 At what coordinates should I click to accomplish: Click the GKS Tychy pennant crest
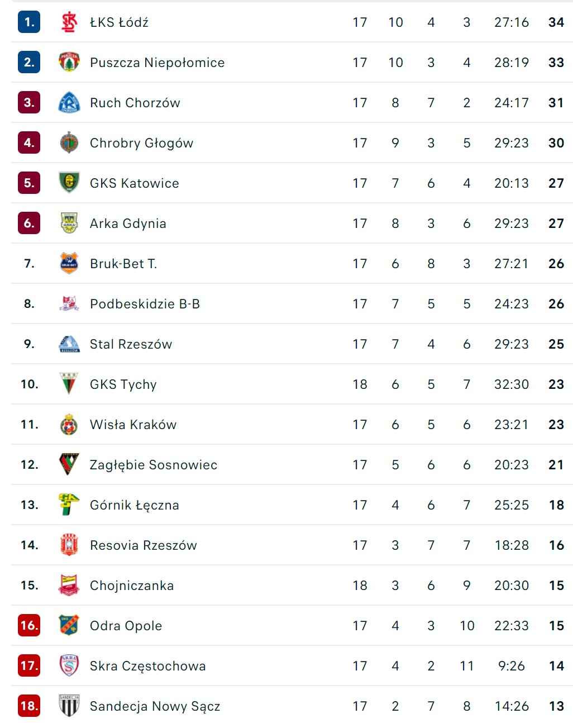[x=69, y=384]
